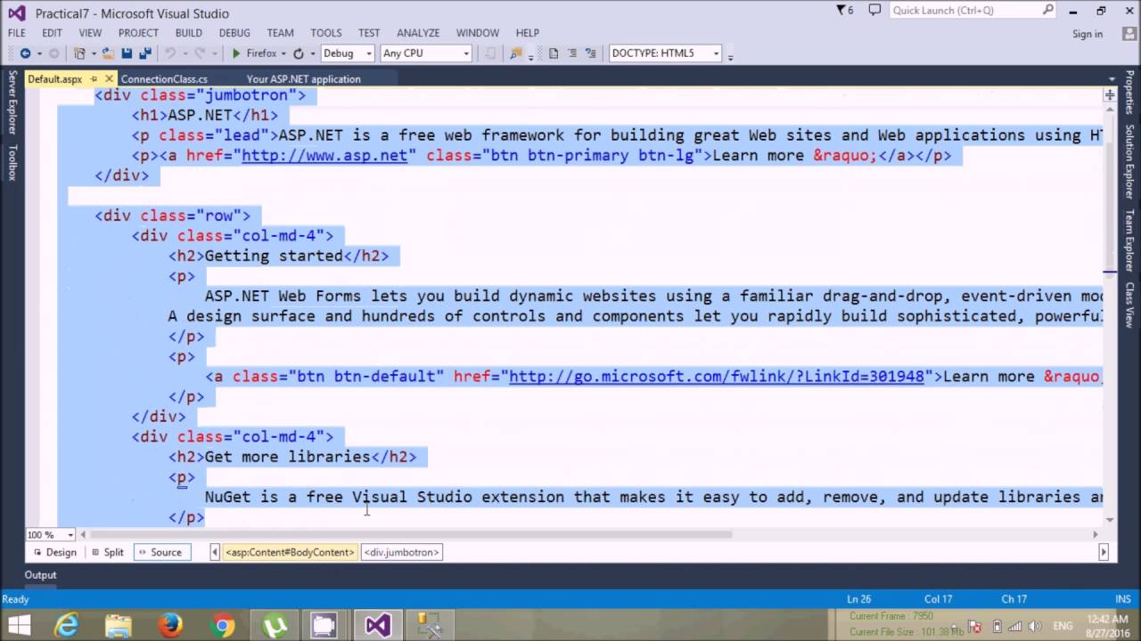
Task: Click the vertical scrollbar down arrow
Action: point(1110,519)
